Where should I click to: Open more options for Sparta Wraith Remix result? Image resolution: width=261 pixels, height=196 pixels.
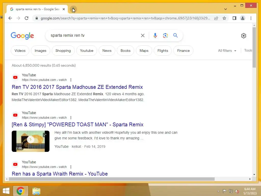tap(71, 167)
